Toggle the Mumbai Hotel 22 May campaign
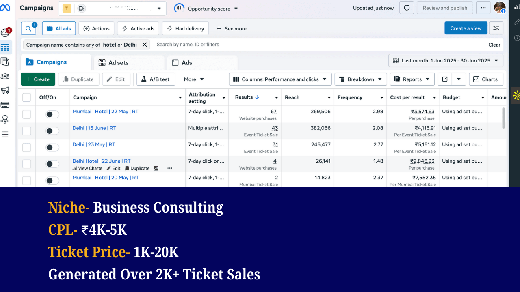 pyautogui.click(x=52, y=114)
